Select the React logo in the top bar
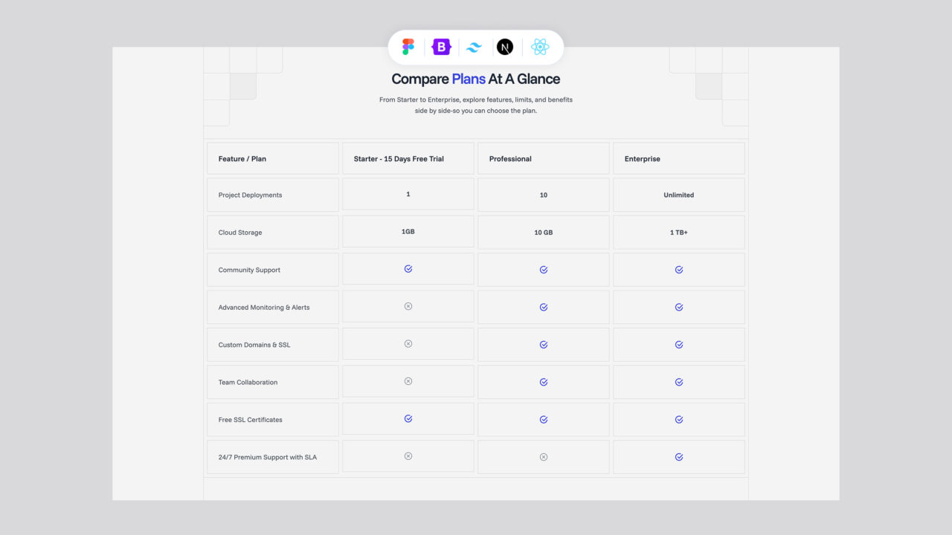The width and height of the screenshot is (952, 535). click(540, 46)
